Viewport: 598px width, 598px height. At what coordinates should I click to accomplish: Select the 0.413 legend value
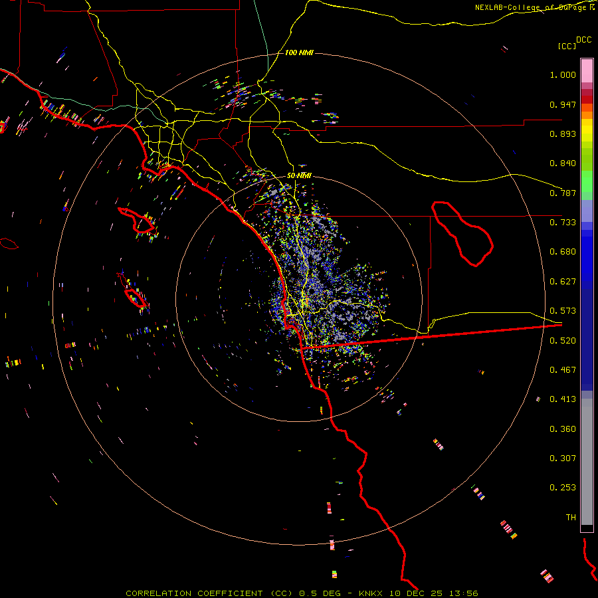[x=563, y=399]
